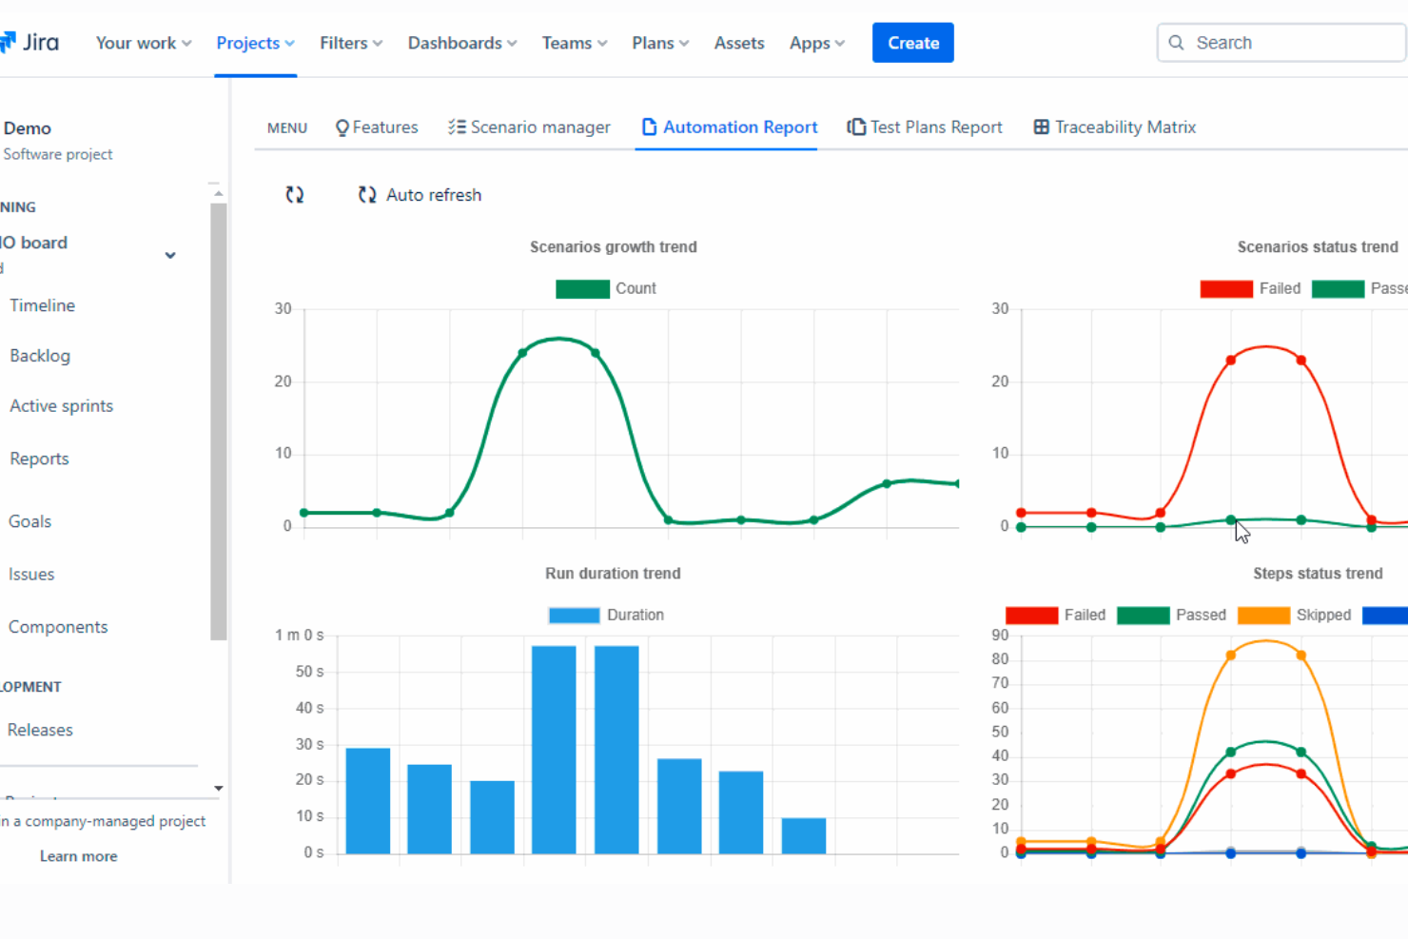This screenshot has width=1408, height=939.
Task: Enable Auto refresh
Action: point(419,194)
